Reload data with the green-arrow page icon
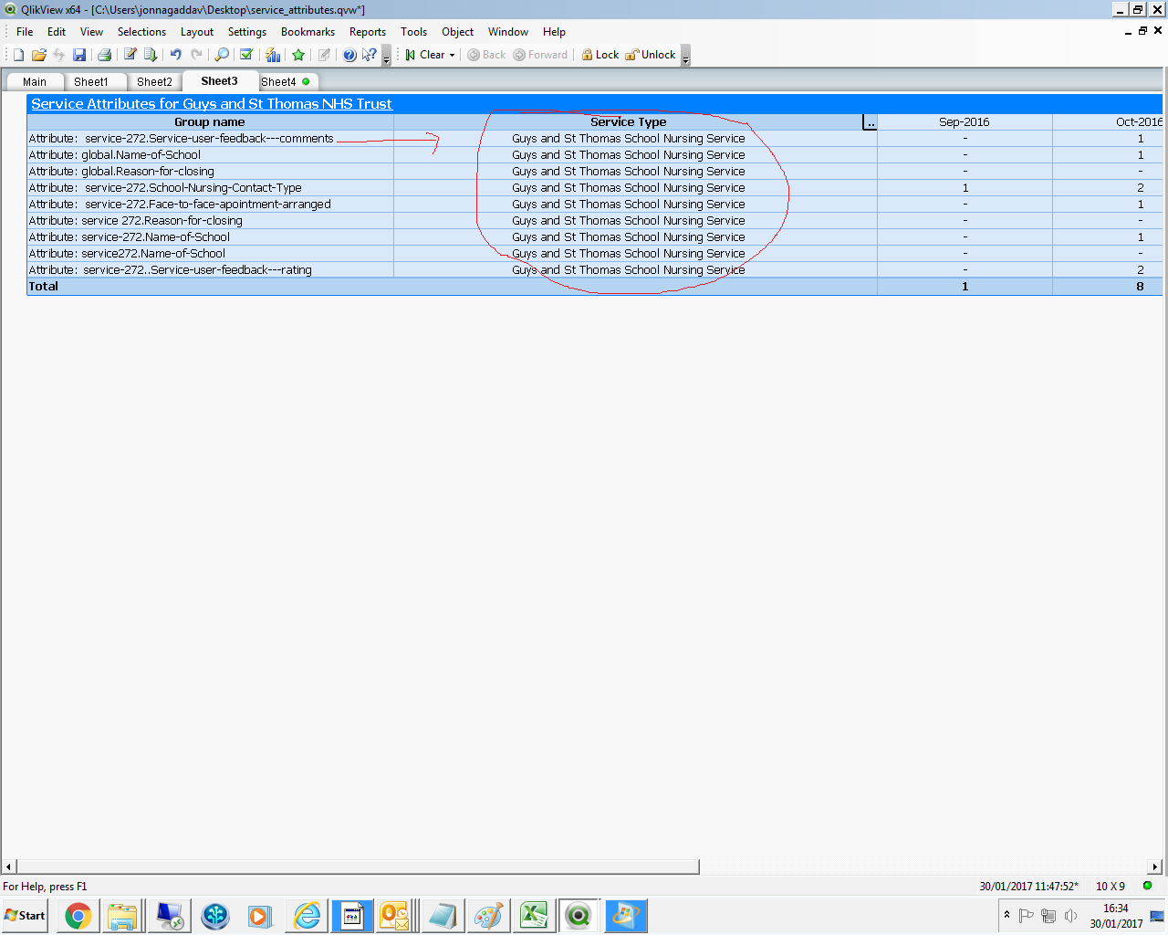This screenshot has height=935, width=1168. click(151, 55)
